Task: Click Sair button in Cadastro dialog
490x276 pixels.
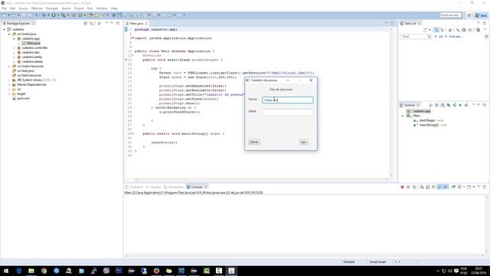Action: click(303, 142)
